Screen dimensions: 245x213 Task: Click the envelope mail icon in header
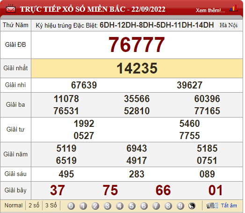point(11,9)
